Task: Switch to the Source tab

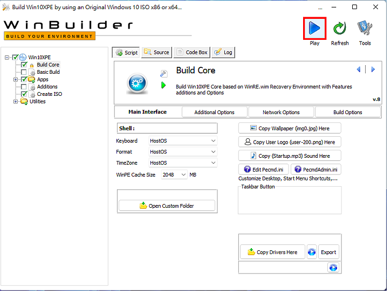Action: 157,52
